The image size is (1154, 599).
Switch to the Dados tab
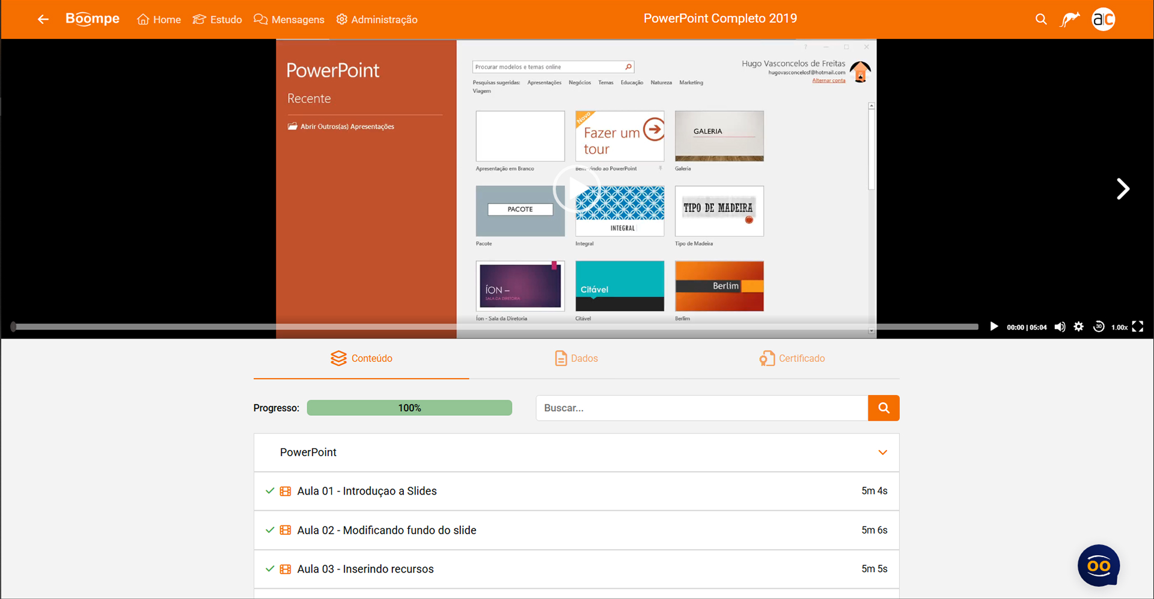tap(576, 358)
